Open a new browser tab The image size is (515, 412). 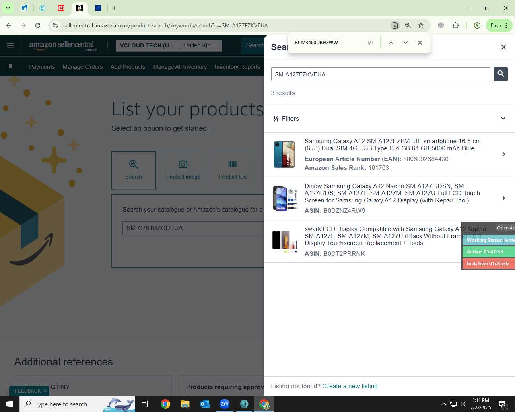[x=114, y=8]
